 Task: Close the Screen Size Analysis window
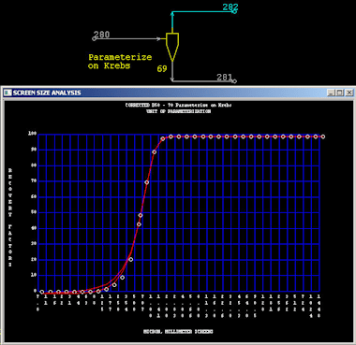(349, 93)
